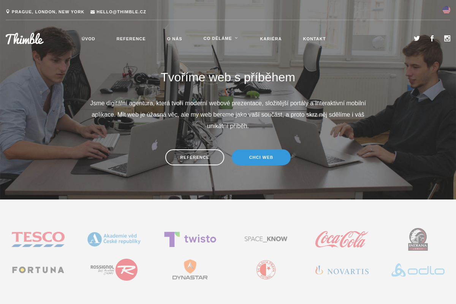Expand the Co děláme dropdown chevron
This screenshot has height=304, width=456.
[x=236, y=38]
